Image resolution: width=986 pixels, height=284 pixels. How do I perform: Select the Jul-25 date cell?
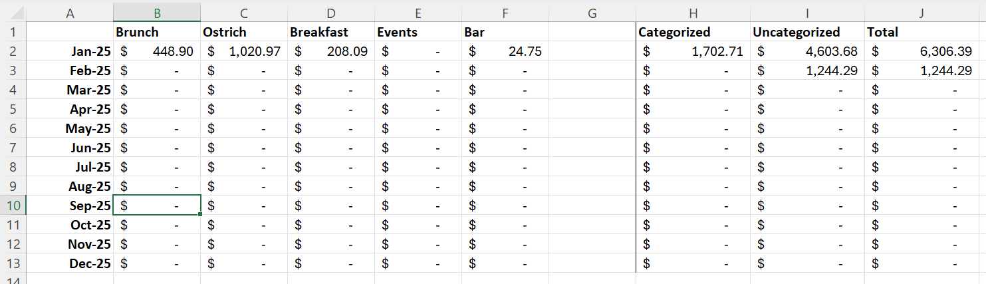tap(70, 167)
